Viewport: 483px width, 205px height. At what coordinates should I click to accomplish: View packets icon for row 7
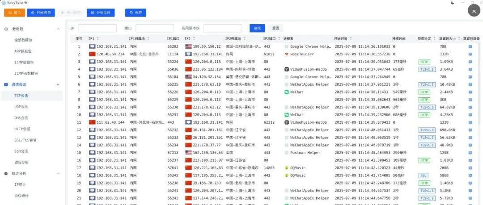tap(470, 92)
